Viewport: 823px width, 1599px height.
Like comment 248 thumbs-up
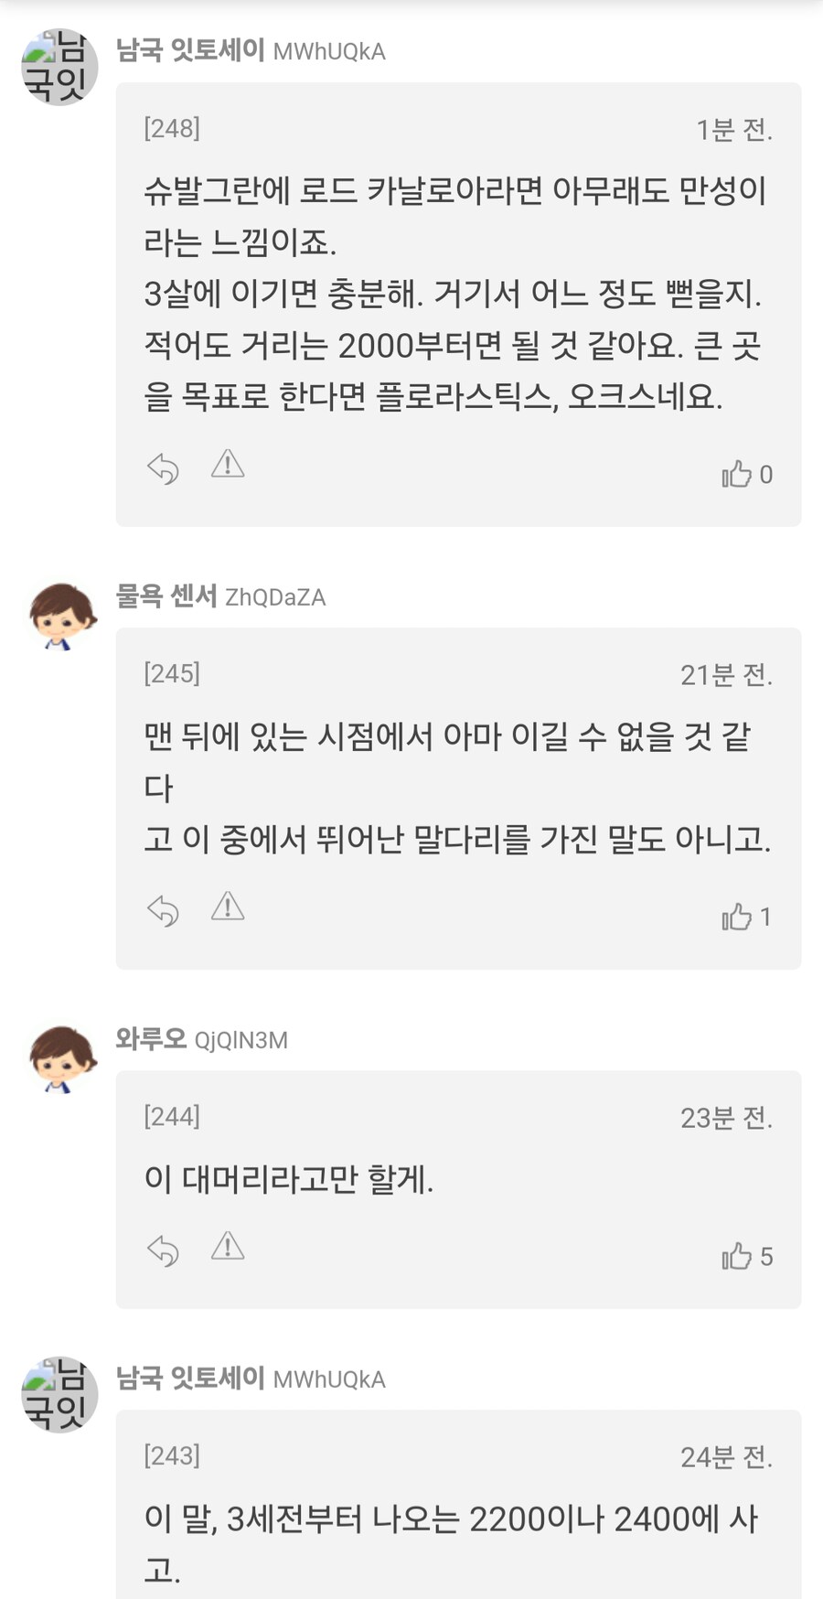pos(737,474)
